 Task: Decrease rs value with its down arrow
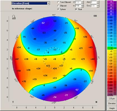[x=83, y=6]
